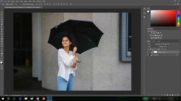Select the Zoom tool in toolbox

[x=2, y=56]
